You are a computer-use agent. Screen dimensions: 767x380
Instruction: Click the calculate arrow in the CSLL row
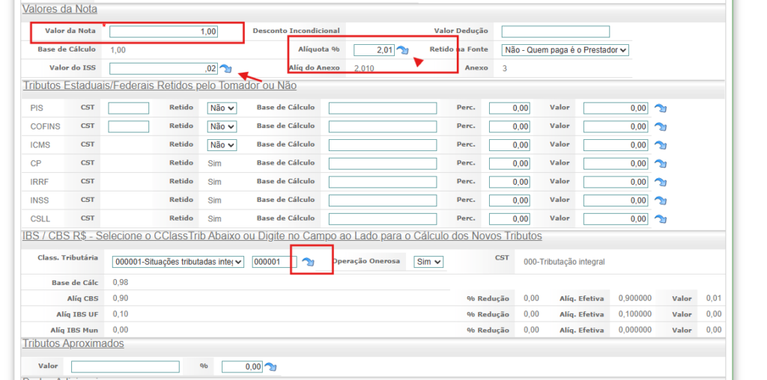(660, 218)
